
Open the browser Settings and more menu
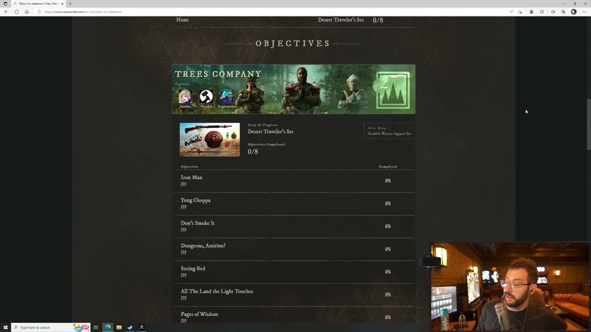coord(585,12)
